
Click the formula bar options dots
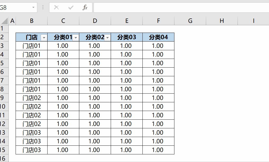(43, 7)
